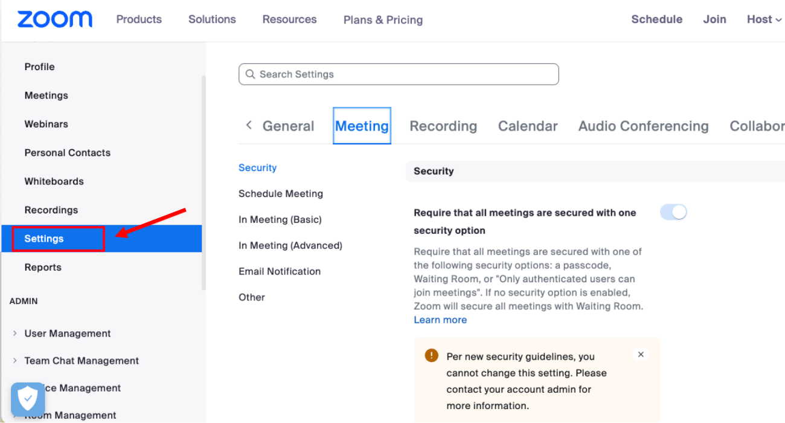This screenshot has height=423, width=785.
Task: Select the Meeting tab
Action: pos(362,126)
